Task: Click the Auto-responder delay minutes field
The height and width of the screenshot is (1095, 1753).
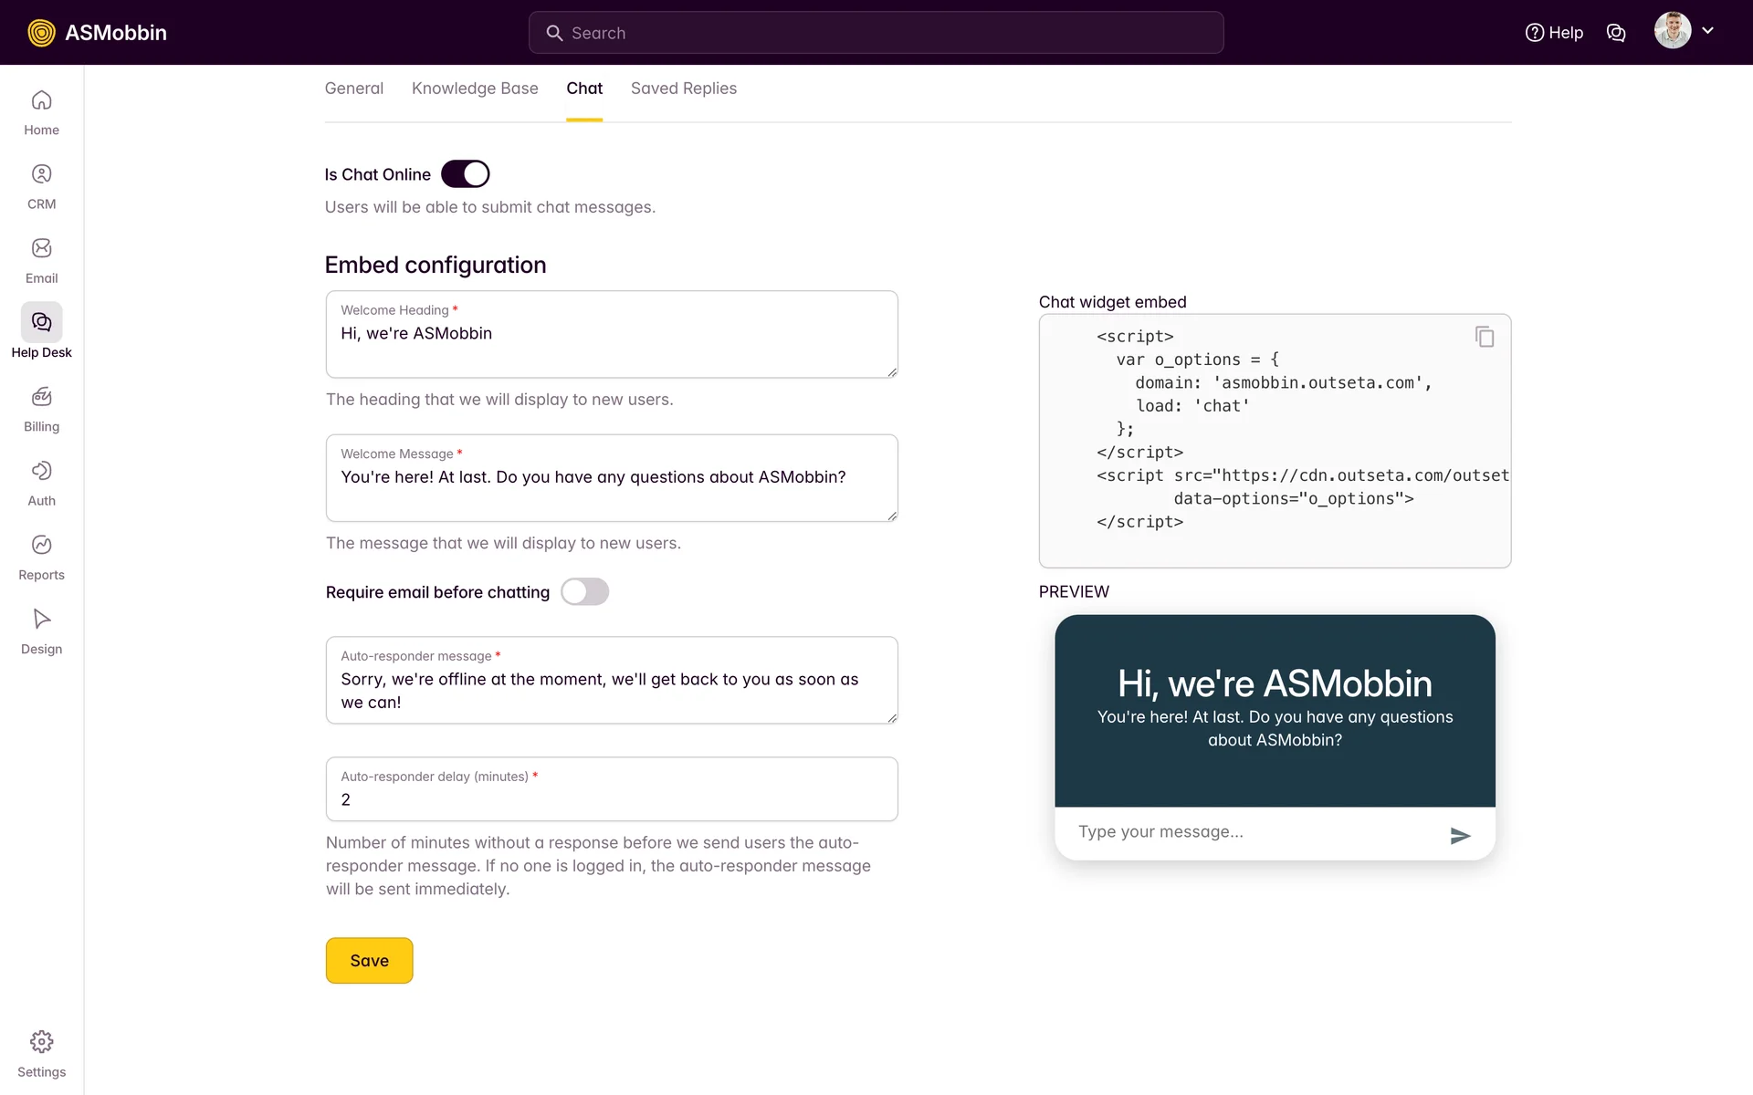Action: pos(612,798)
